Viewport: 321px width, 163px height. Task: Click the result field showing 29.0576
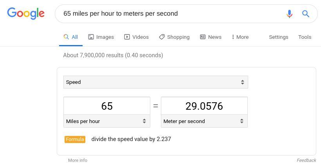(x=204, y=106)
